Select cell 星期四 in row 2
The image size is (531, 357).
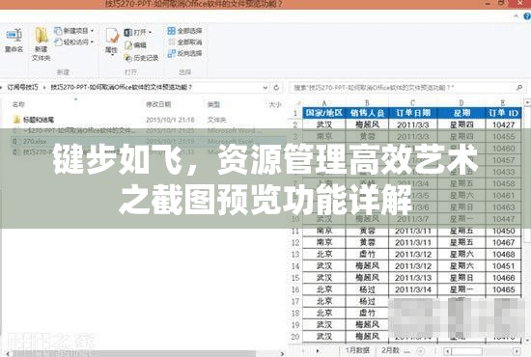click(x=461, y=124)
